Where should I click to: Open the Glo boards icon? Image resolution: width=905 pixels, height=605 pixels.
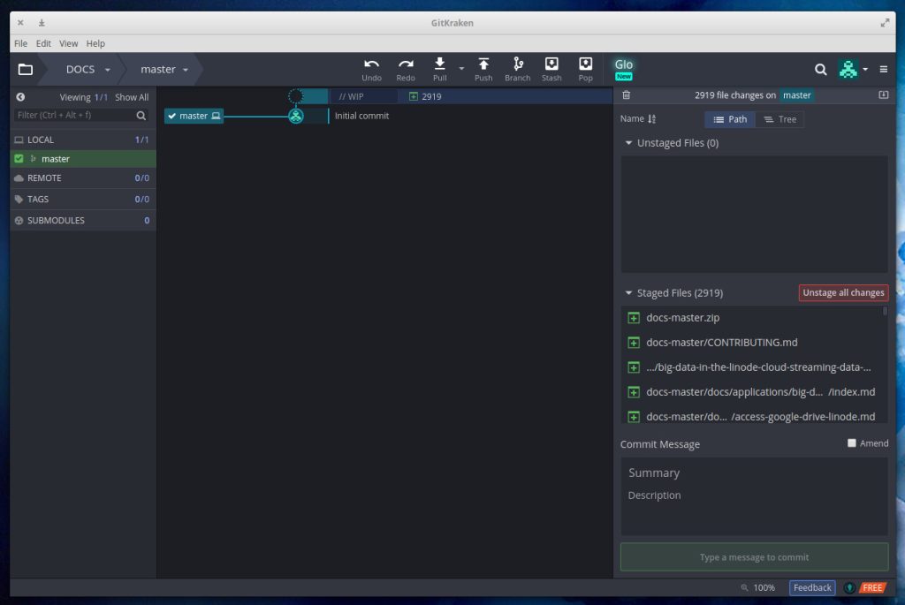click(x=624, y=67)
